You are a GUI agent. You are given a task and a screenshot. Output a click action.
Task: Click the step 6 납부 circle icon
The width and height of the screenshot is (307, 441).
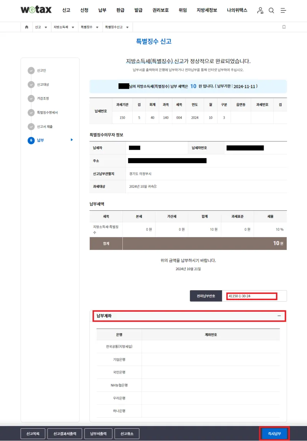click(x=31, y=140)
